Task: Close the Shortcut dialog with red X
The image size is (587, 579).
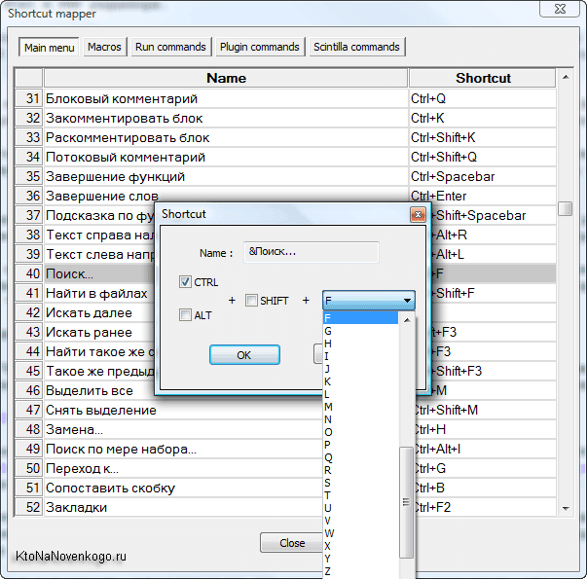Action: pyautogui.click(x=418, y=215)
